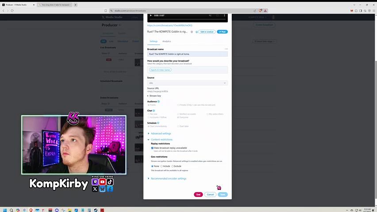Select the Esports & Video Games category chip

pos(160,70)
